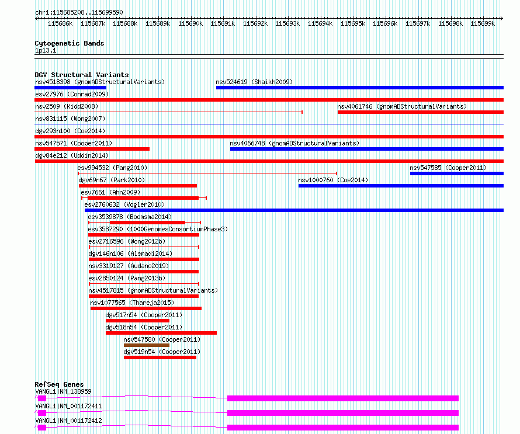This screenshot has height=434, width=520.
Task: Click esv3587290 1000GenomesConsortiumPhase3 label
Action: pyautogui.click(x=158, y=229)
